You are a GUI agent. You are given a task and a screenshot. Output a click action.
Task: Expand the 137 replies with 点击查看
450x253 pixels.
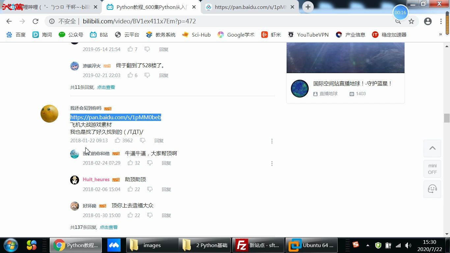pyautogui.click(x=109, y=227)
